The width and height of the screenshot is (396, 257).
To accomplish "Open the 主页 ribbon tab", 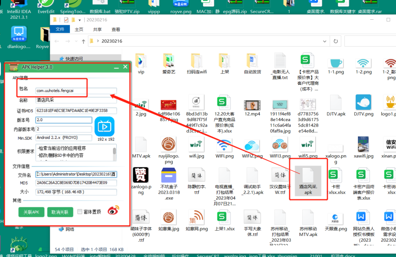I will (x=79, y=30).
